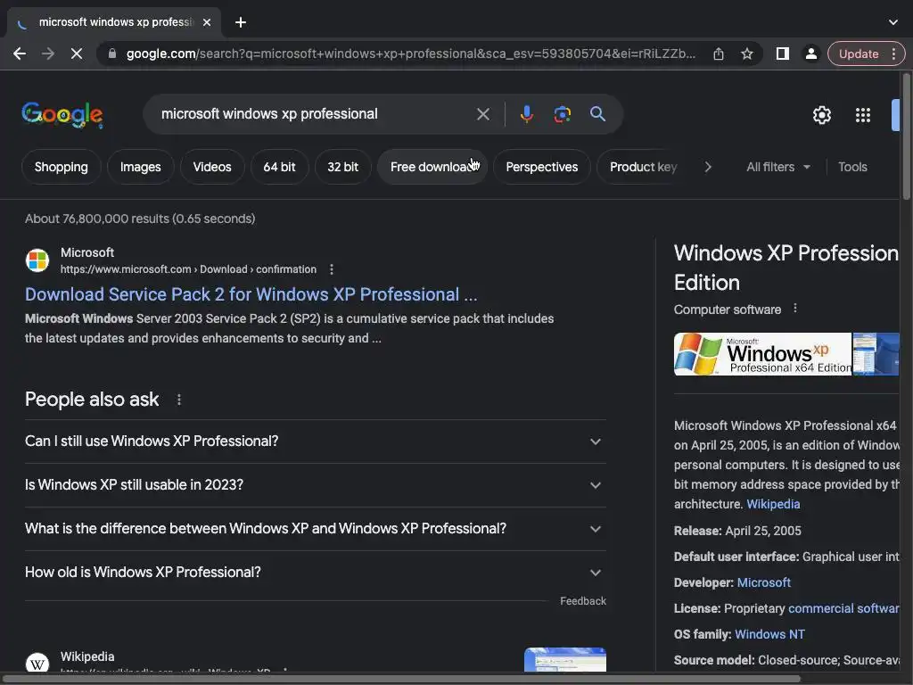913x685 pixels.
Task: Select the Videos filter chip
Action: click(x=212, y=167)
